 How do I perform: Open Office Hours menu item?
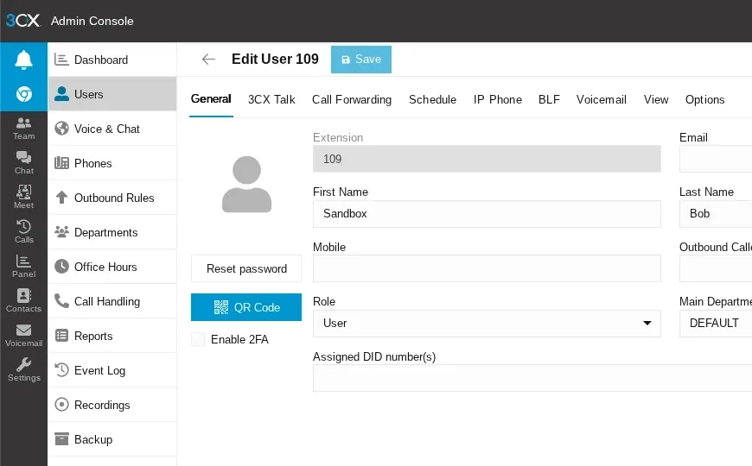point(112,267)
